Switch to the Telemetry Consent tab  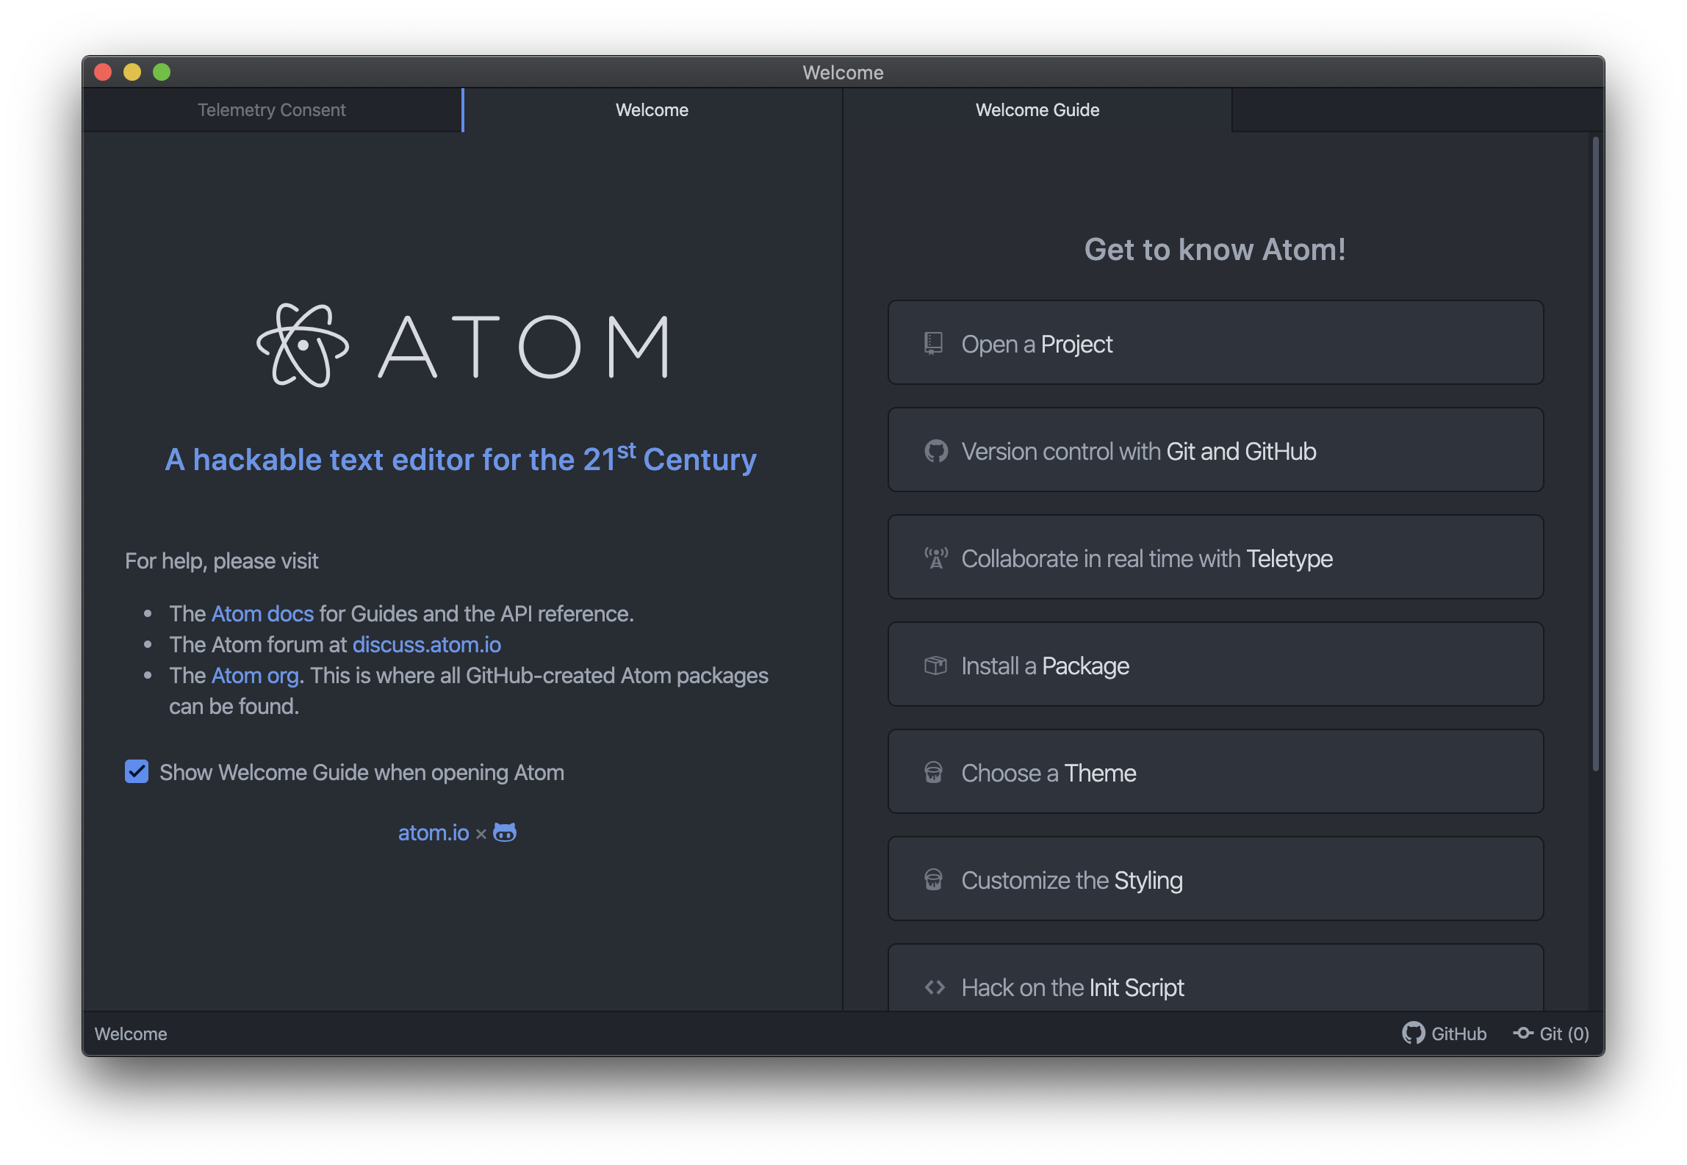[271, 110]
